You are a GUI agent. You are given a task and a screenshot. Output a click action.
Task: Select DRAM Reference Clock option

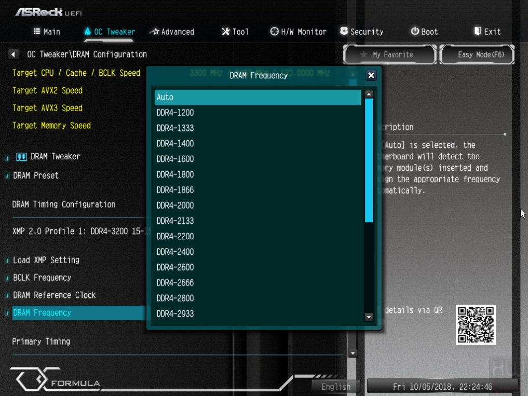point(54,295)
